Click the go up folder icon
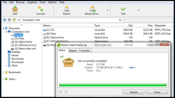This screenshot has height=98, width=175. click(14, 20)
